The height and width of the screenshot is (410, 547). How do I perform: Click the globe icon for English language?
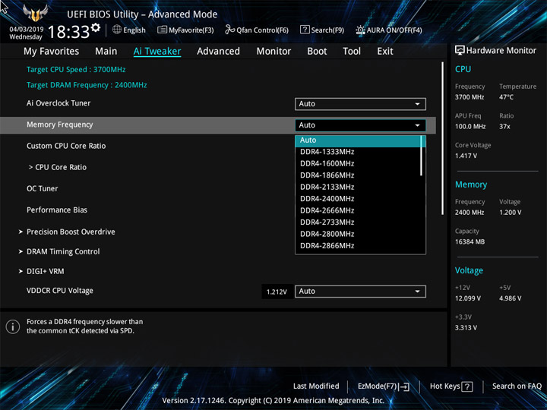pos(117,30)
